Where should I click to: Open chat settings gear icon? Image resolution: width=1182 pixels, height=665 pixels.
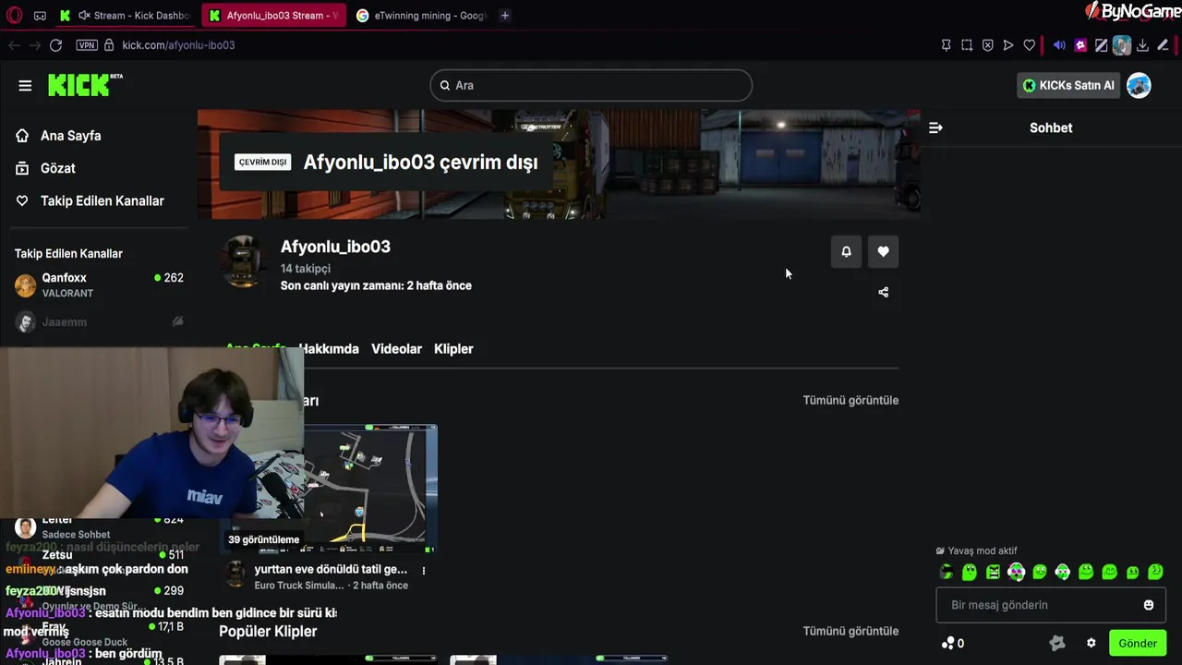coord(1091,643)
